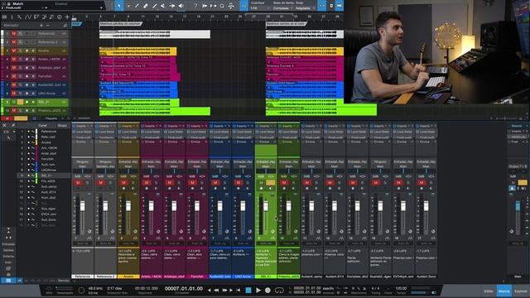
Task: Select Canal tab in channel list
Action: tap(42, 126)
